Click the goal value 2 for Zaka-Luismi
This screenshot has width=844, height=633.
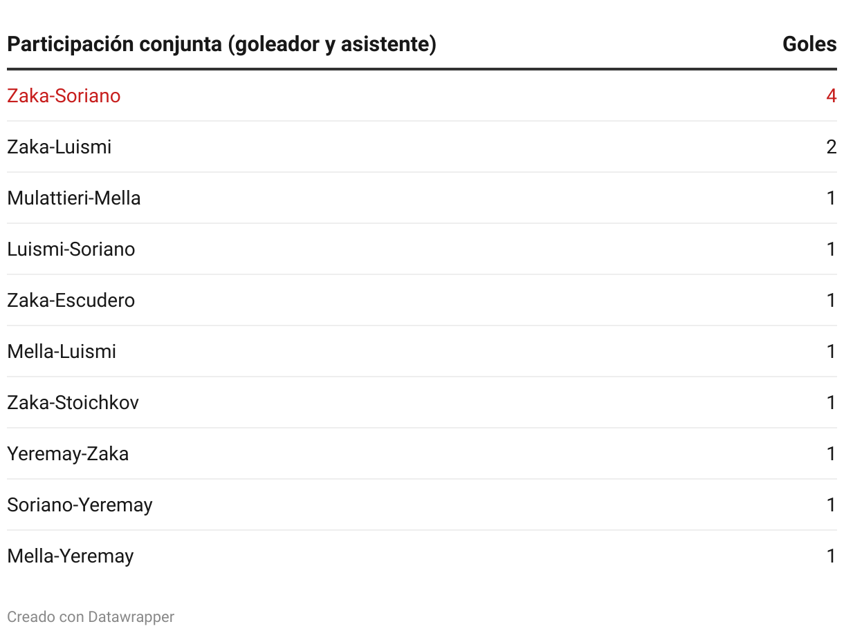[x=831, y=147]
